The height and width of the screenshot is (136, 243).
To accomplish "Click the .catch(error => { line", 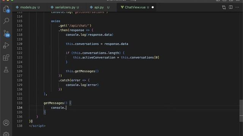I will pos(74,80).
